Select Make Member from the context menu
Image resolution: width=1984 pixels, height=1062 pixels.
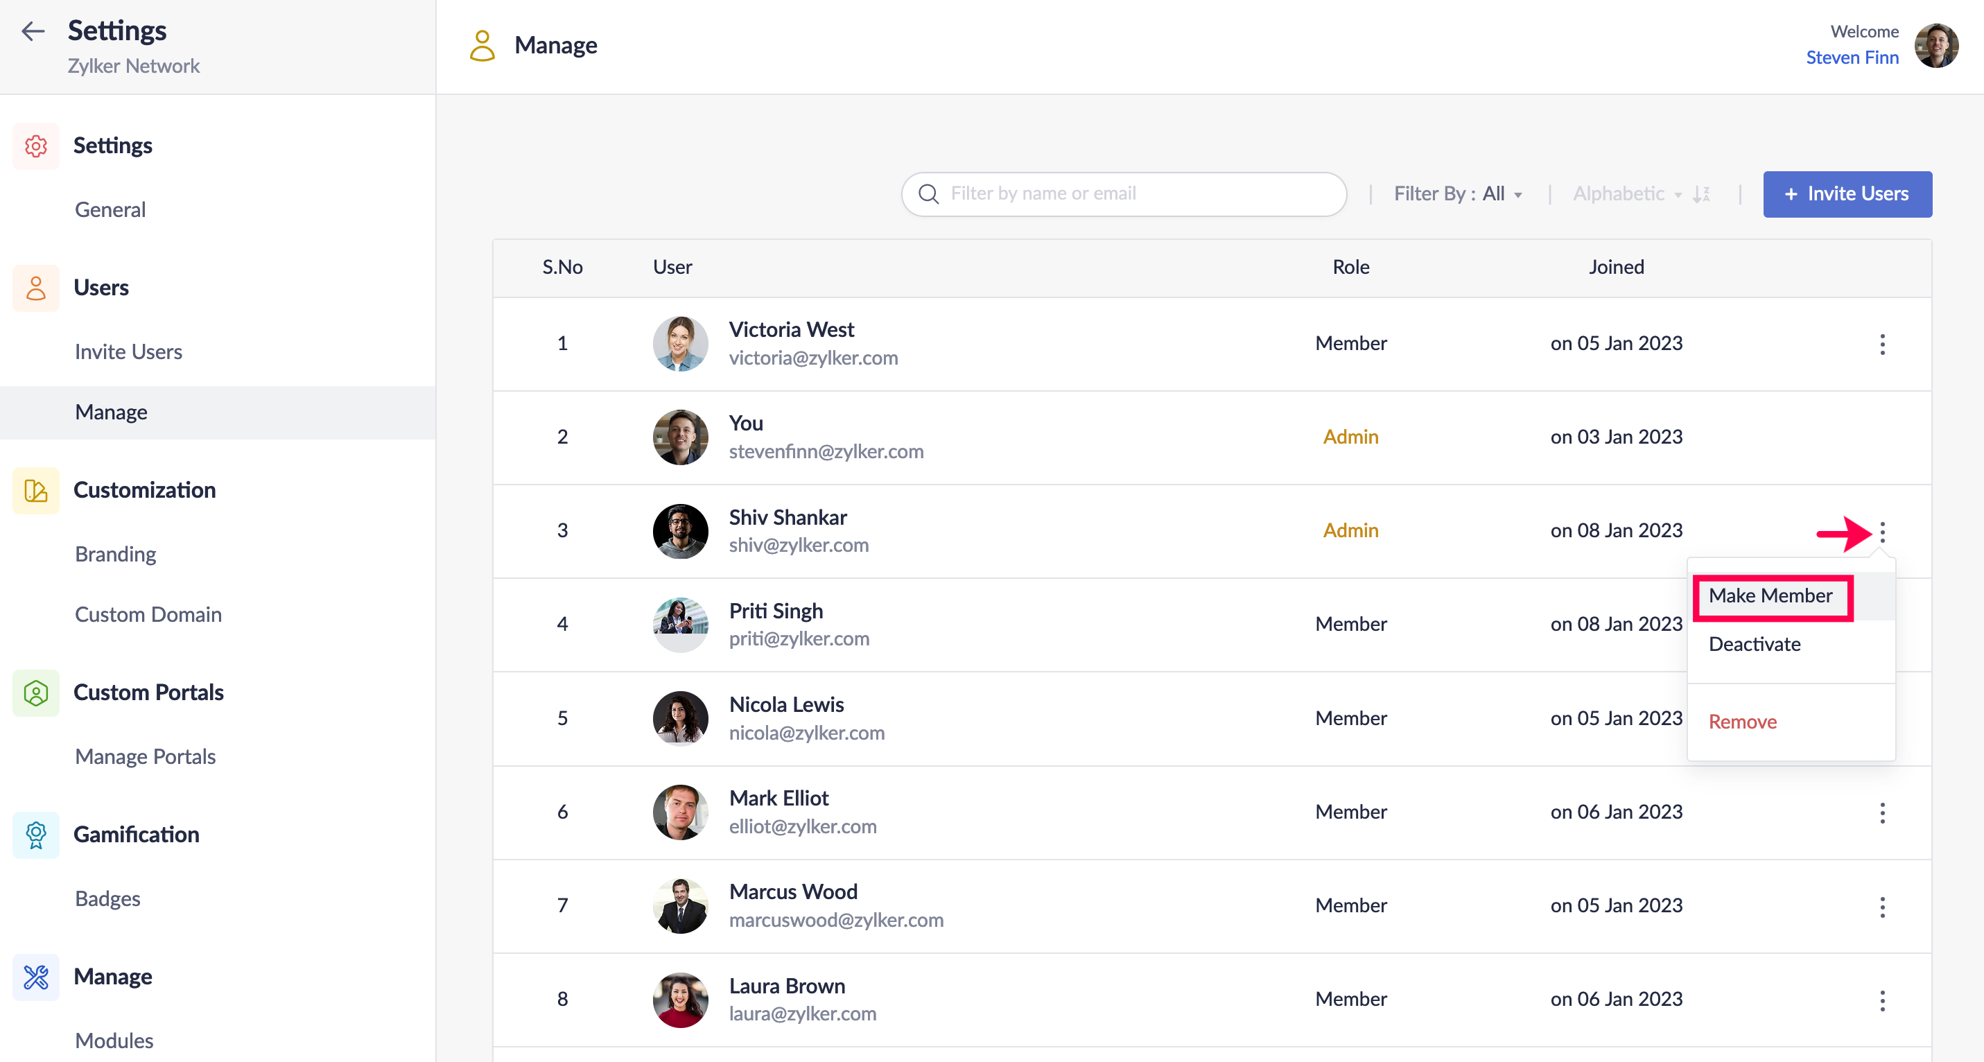[1770, 596]
